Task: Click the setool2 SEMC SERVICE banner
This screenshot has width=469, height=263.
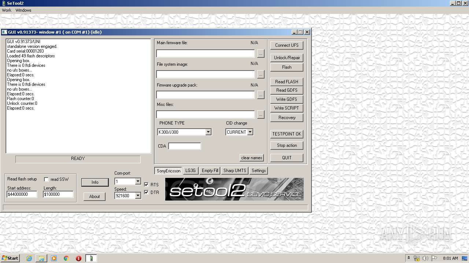Action: (234, 189)
